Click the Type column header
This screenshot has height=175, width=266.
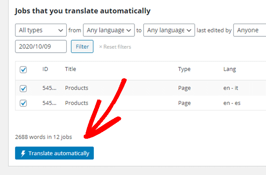tap(184, 69)
